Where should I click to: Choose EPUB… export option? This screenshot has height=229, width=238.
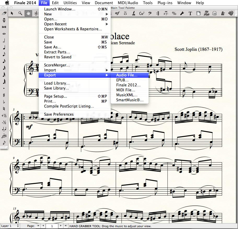tap(130, 80)
